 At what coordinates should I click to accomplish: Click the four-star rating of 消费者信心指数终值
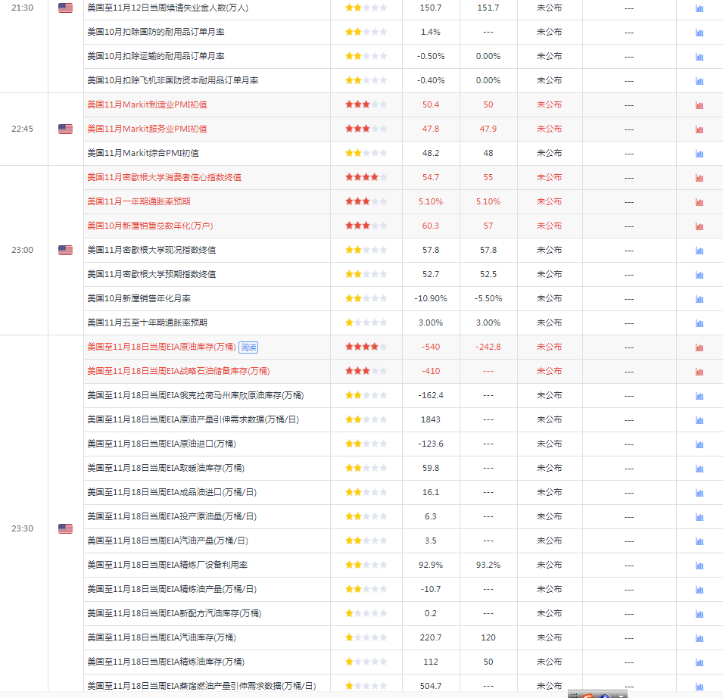tap(366, 177)
